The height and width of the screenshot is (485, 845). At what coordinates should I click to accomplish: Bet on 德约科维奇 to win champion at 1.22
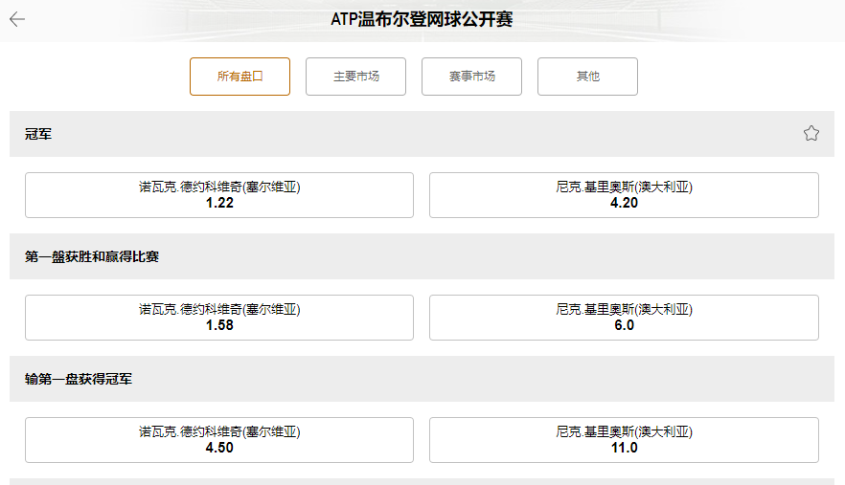click(219, 195)
